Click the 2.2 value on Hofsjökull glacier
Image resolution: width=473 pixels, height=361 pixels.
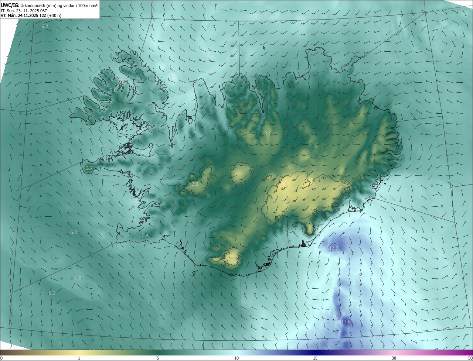point(238,173)
